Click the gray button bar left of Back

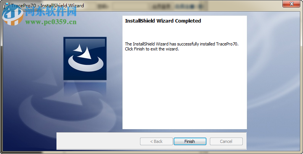tap(98, 141)
